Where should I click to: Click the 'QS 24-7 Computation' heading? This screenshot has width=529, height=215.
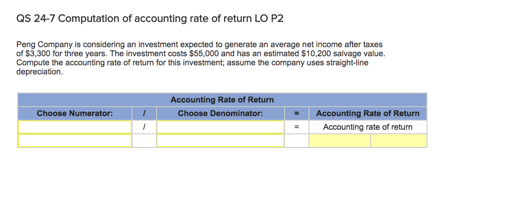tap(152, 19)
